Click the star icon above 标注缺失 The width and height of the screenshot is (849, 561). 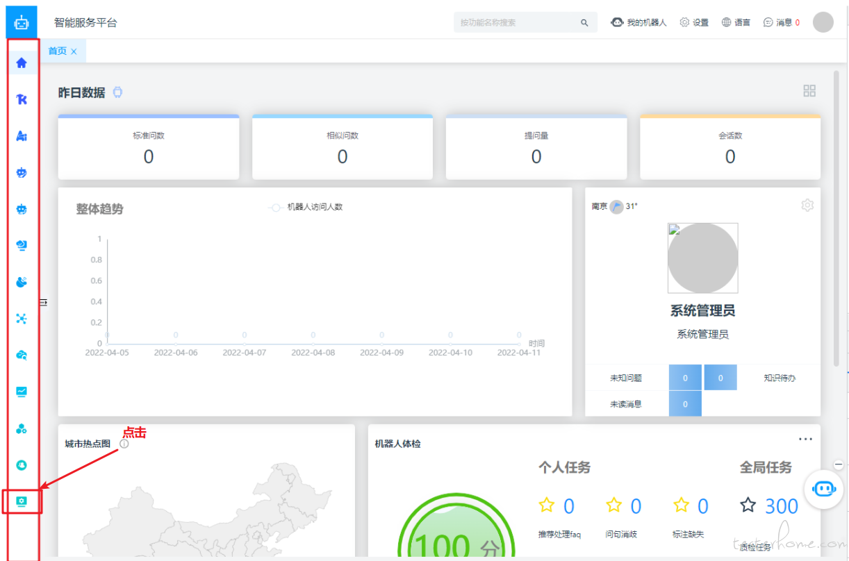click(x=681, y=505)
